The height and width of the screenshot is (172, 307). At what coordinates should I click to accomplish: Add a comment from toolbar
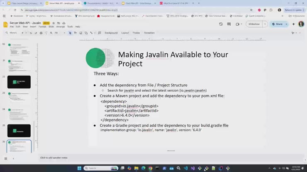coord(100,33)
